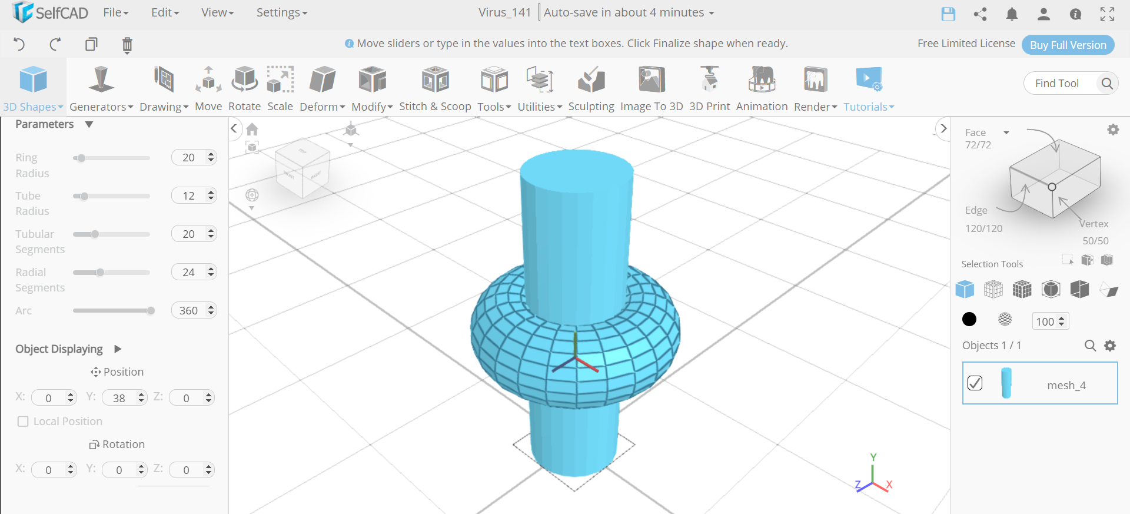Image resolution: width=1130 pixels, height=514 pixels.
Task: Collapse the Parameters section triangle
Action: tap(89, 124)
